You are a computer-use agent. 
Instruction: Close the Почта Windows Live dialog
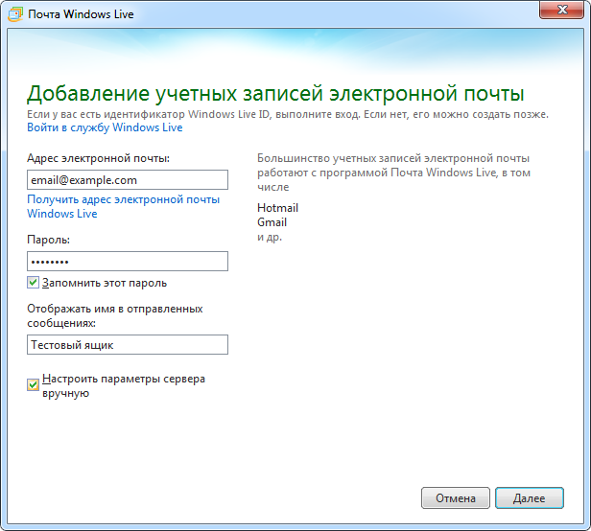561,10
